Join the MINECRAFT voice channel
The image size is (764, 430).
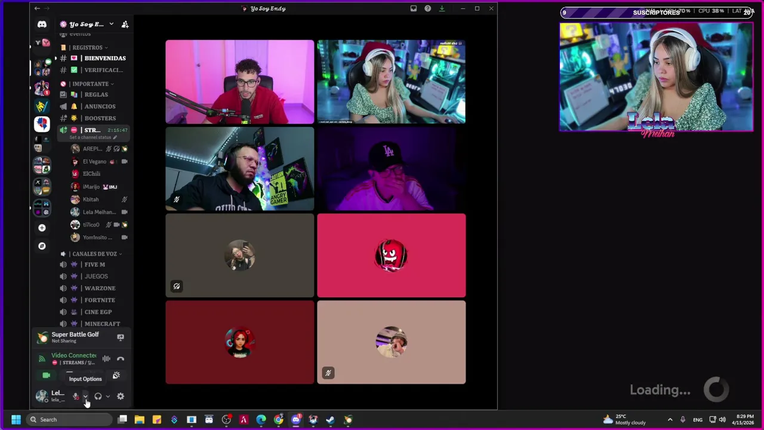click(94, 324)
